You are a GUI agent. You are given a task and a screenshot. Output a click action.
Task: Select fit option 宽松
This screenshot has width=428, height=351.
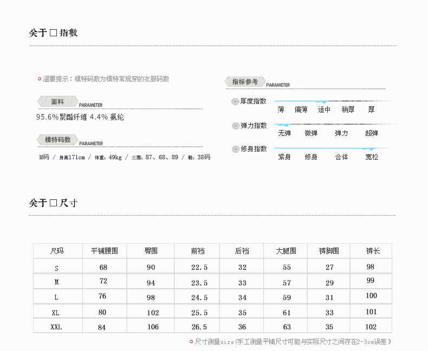point(372,157)
